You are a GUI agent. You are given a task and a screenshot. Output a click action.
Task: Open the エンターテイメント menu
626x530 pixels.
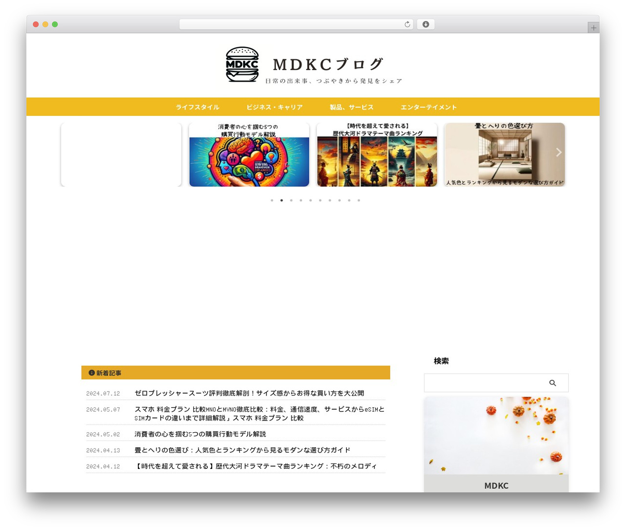click(428, 107)
